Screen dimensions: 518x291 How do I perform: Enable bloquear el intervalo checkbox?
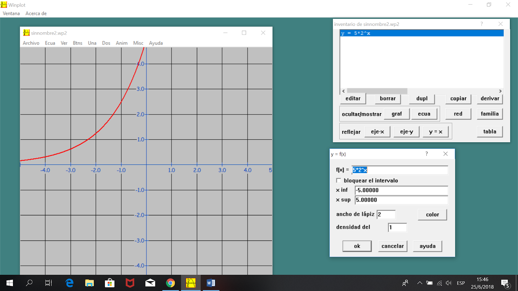pyautogui.click(x=339, y=180)
